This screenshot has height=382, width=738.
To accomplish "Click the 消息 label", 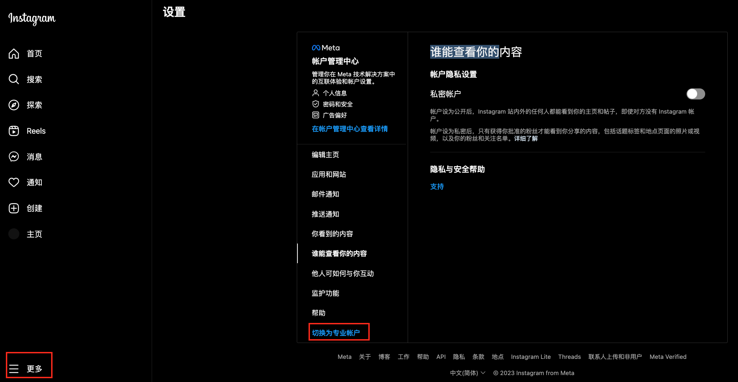I will 35,157.
